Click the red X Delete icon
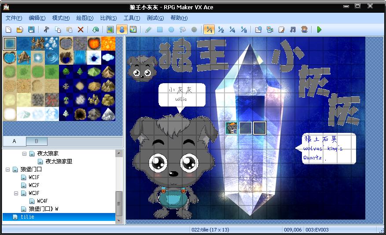Viewport: 386px width, 235px height. coord(81,29)
